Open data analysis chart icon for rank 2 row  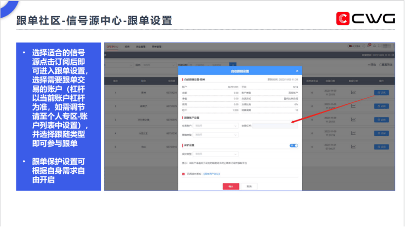(x=353, y=106)
